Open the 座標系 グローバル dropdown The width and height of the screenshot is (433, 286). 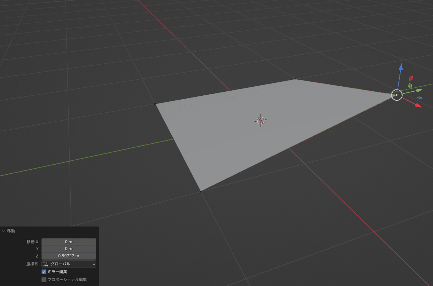pyautogui.click(x=69, y=264)
